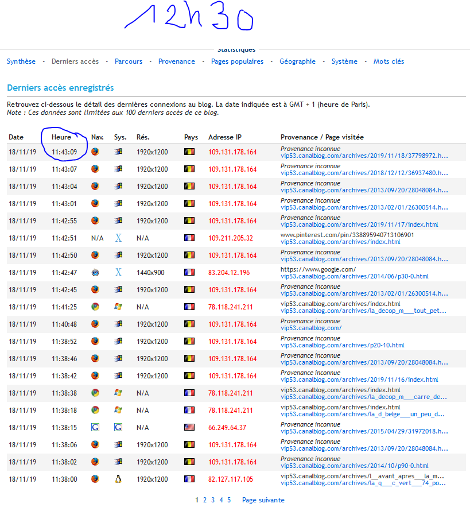Open the archives/p20-10.html page link
The image size is (470, 511).
click(x=343, y=345)
